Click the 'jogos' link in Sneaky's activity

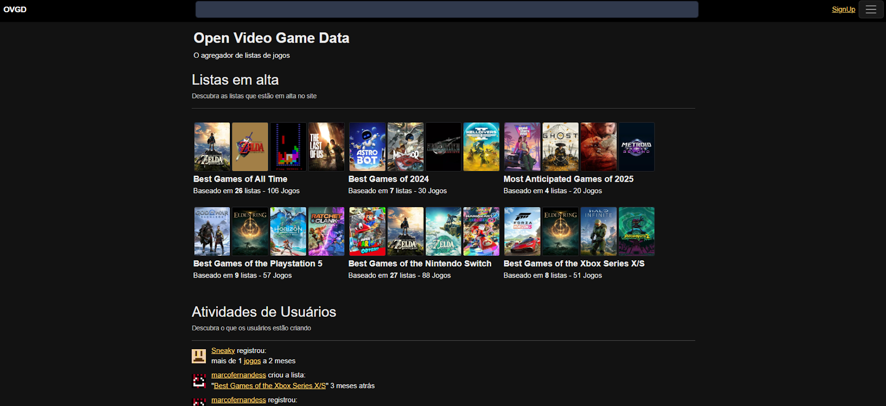click(x=252, y=361)
